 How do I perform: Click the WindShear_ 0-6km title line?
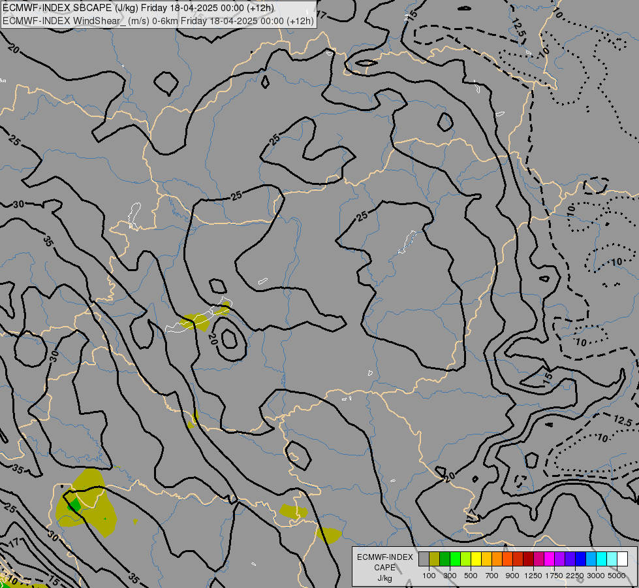[158, 21]
